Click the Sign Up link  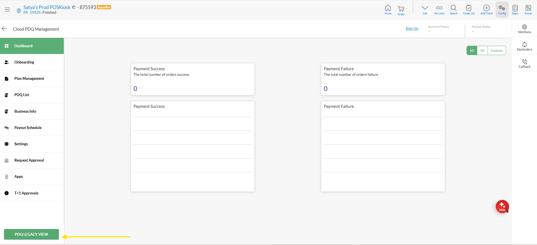pos(412,29)
